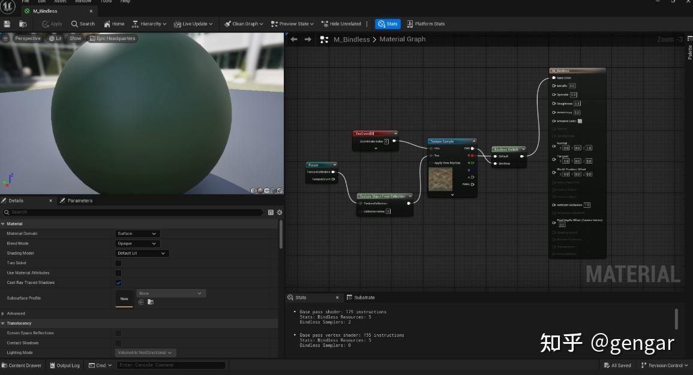Open the viewport hamburger options menu
This screenshot has height=375, width=693.
[5, 38]
